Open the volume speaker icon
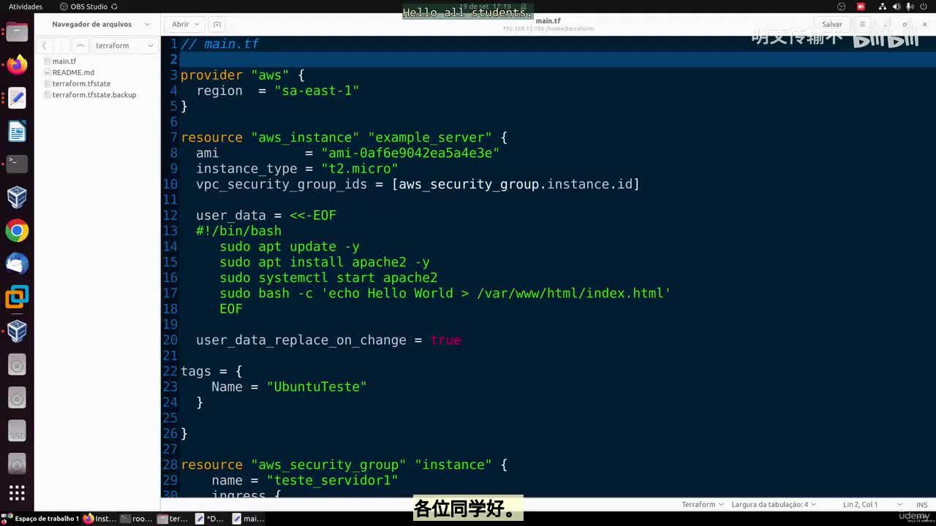 [897, 7]
